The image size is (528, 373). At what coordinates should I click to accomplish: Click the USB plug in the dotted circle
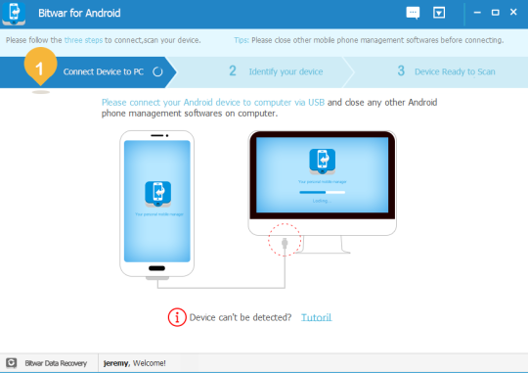(x=285, y=243)
